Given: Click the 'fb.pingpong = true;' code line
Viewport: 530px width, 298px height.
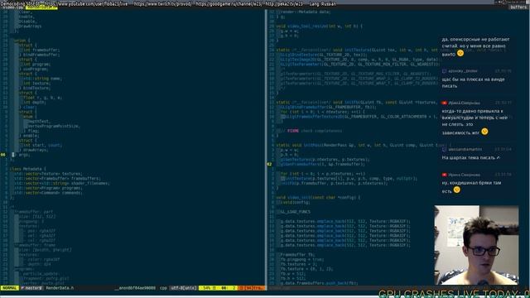Looking at the screenshot, I should 301,259.
